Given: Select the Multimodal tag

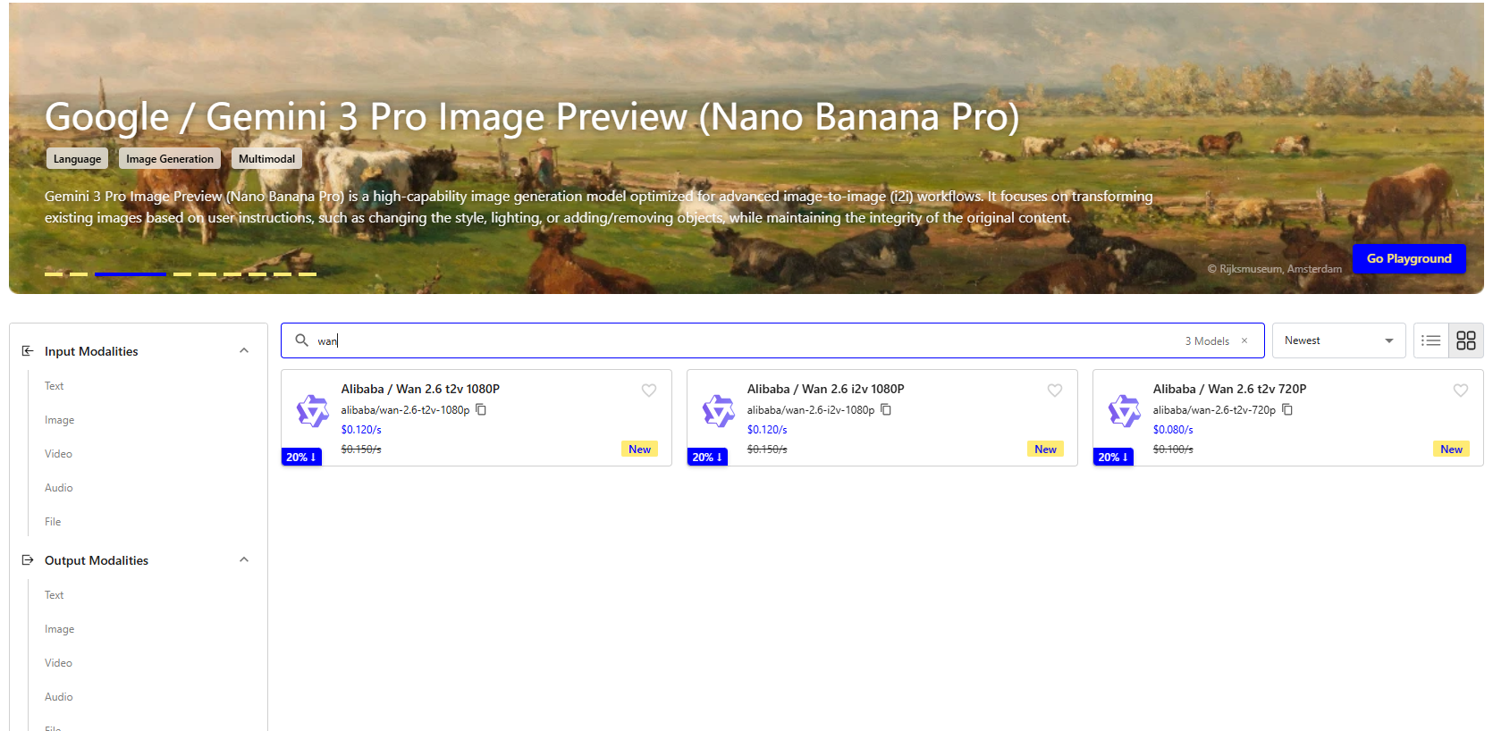Looking at the screenshot, I should pos(266,158).
